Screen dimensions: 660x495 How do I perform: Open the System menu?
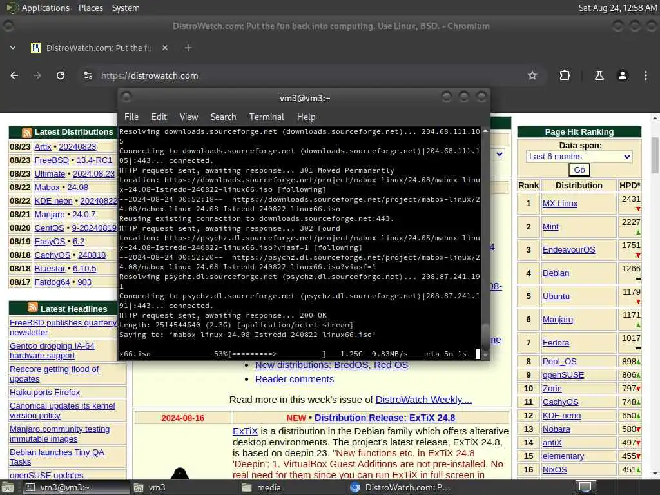[x=126, y=8]
